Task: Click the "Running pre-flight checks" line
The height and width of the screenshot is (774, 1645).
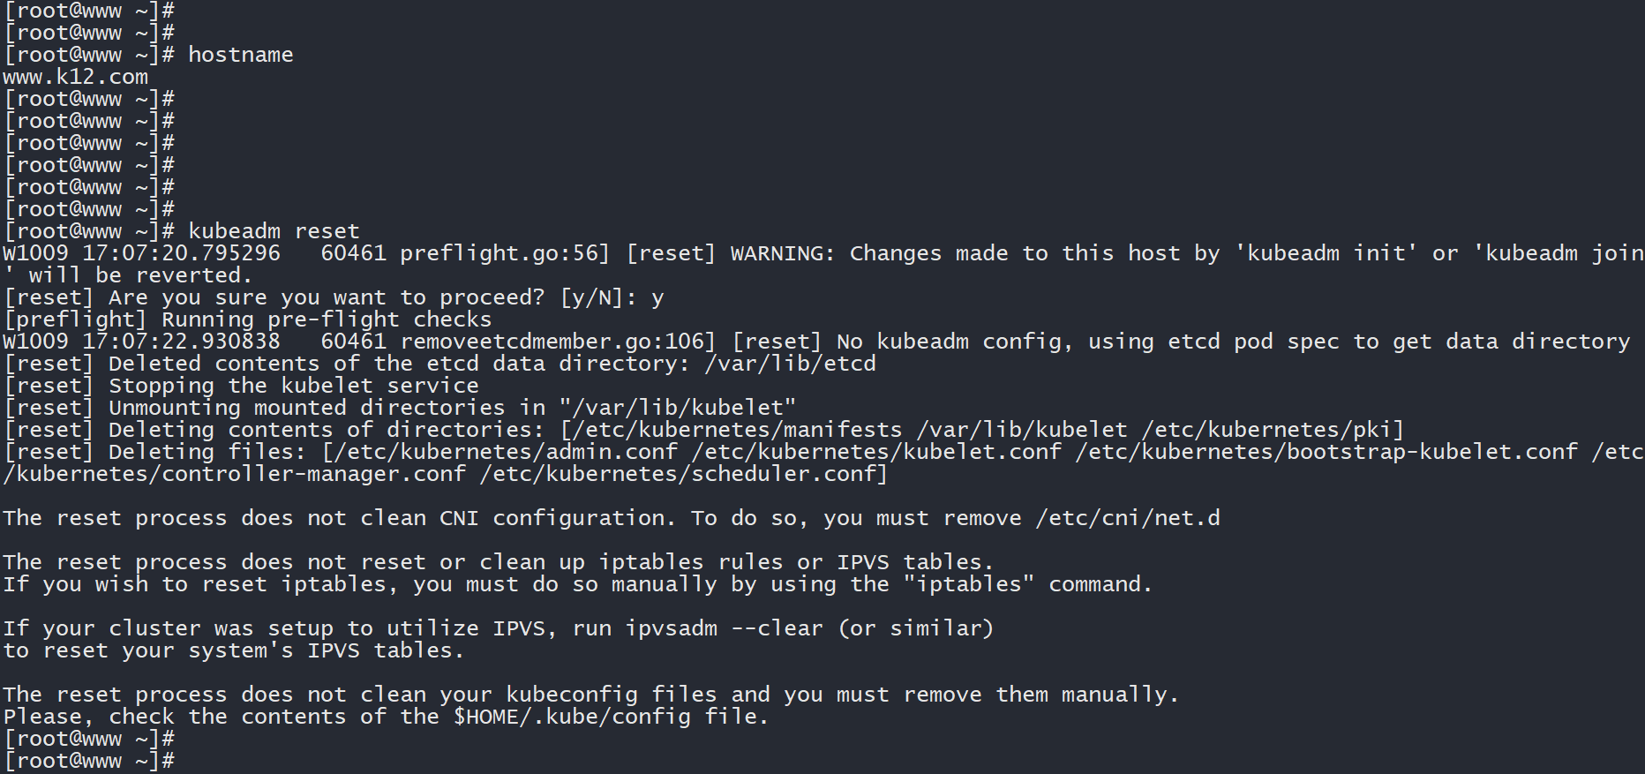Action: (x=327, y=319)
